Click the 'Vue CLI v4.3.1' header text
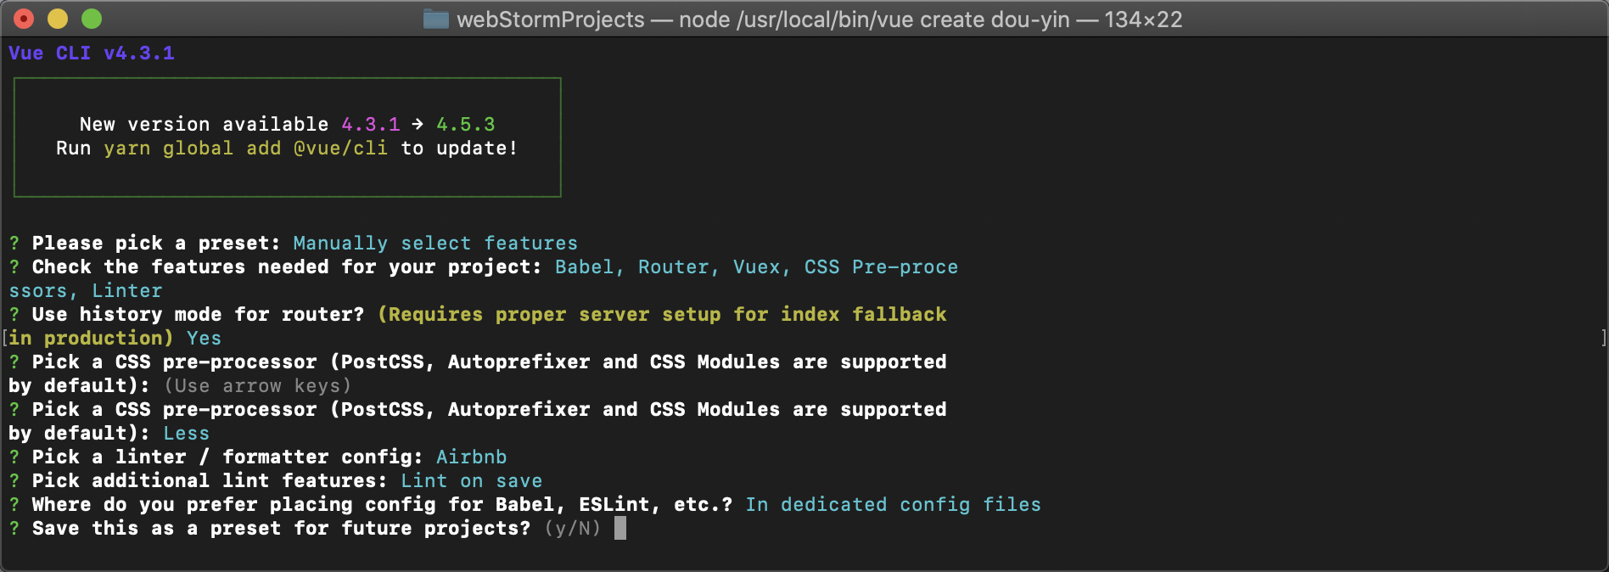 coord(92,53)
